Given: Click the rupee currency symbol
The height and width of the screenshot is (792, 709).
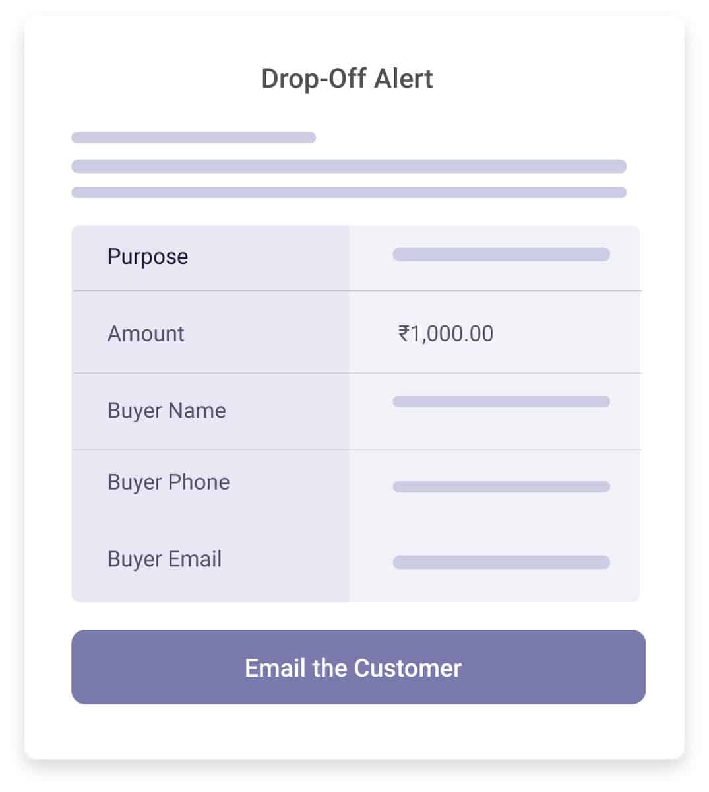Looking at the screenshot, I should coord(404,334).
